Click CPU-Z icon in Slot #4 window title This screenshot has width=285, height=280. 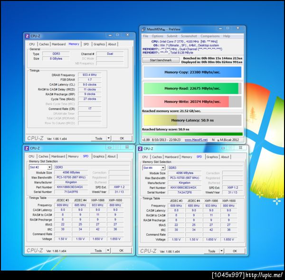coord(140,149)
